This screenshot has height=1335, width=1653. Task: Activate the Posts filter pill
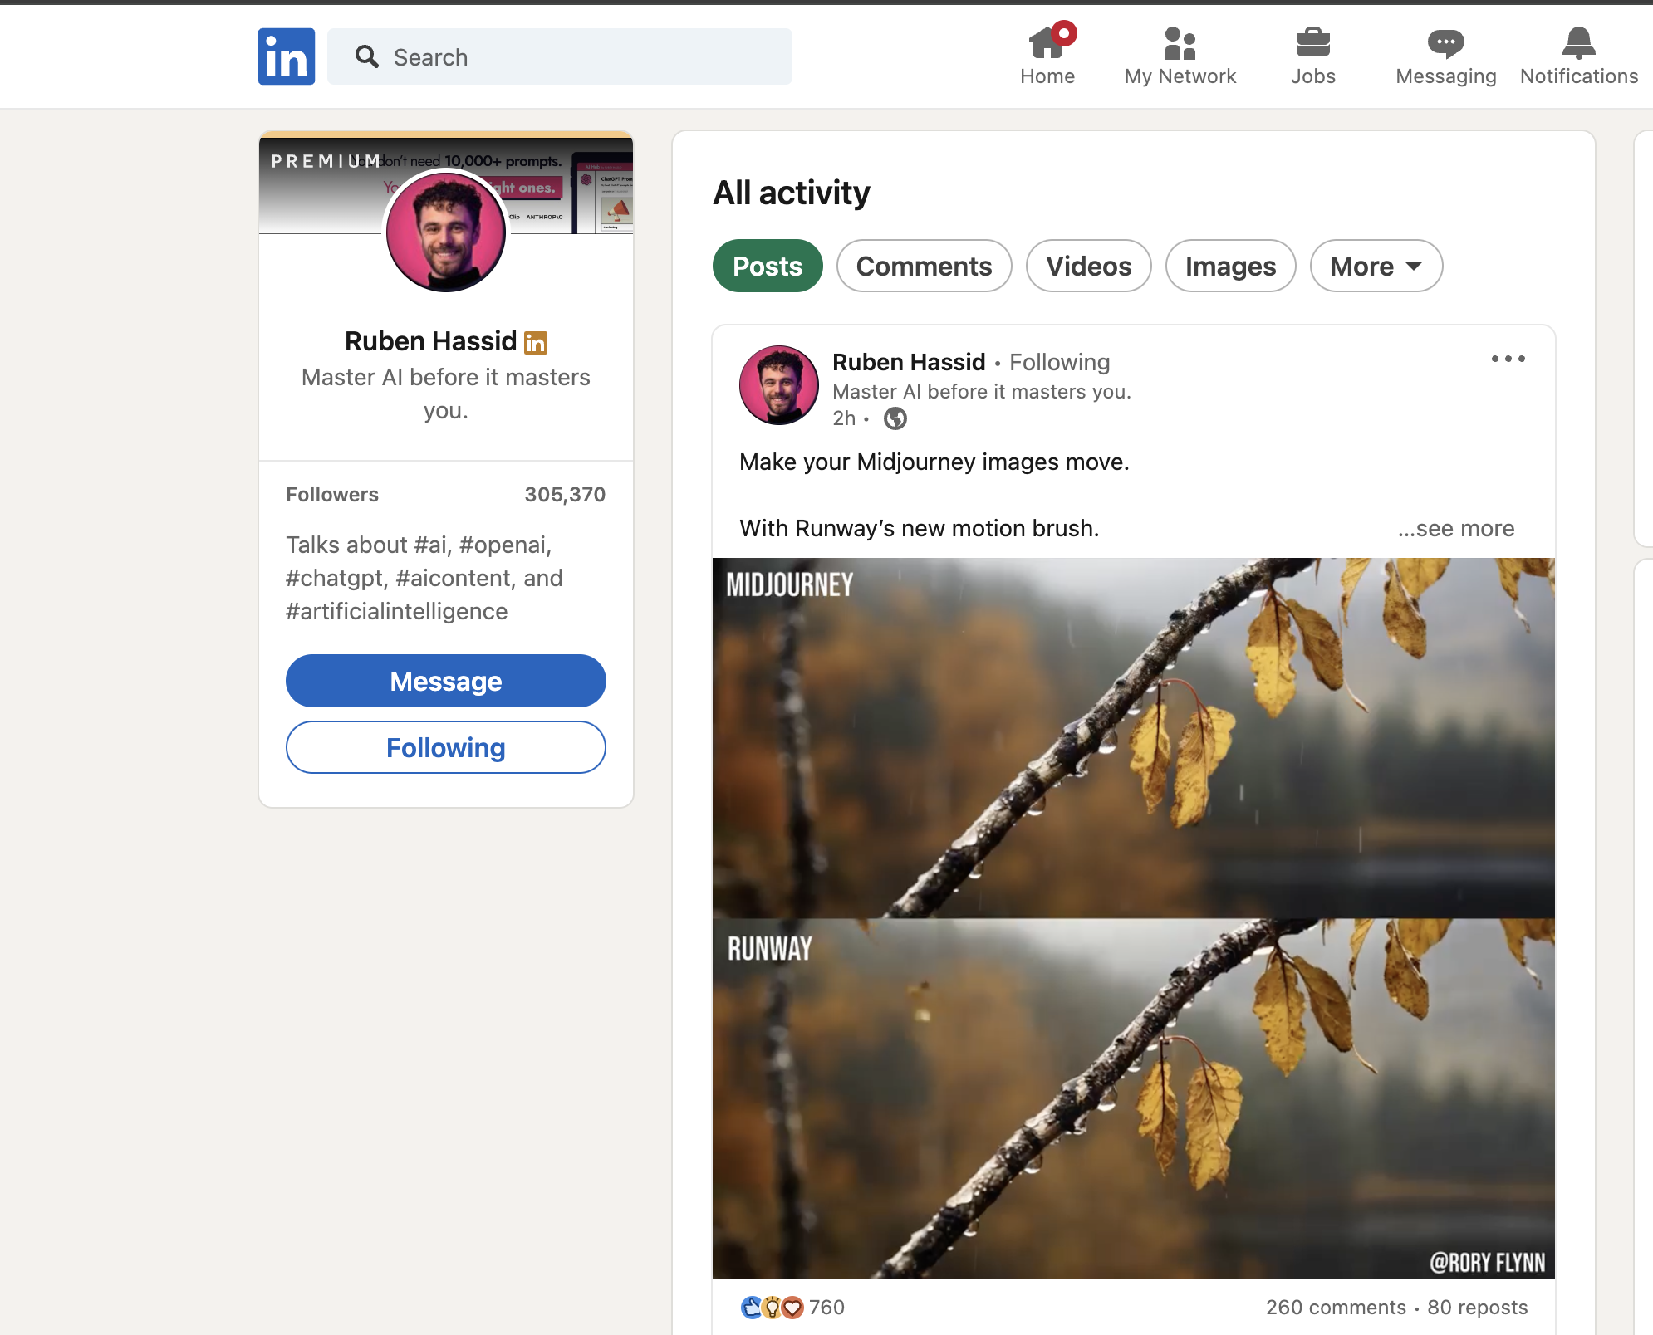(767, 266)
